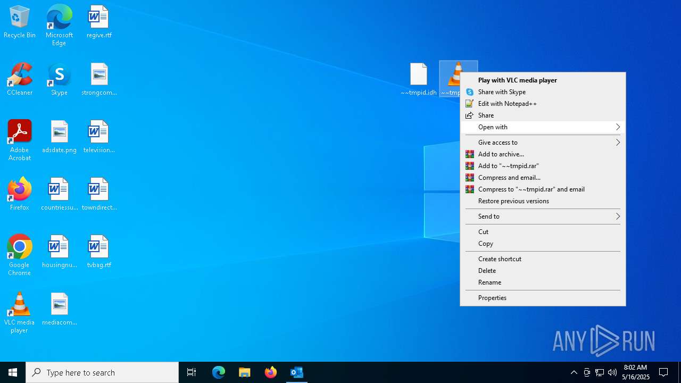Click the Type here to search box

point(102,372)
